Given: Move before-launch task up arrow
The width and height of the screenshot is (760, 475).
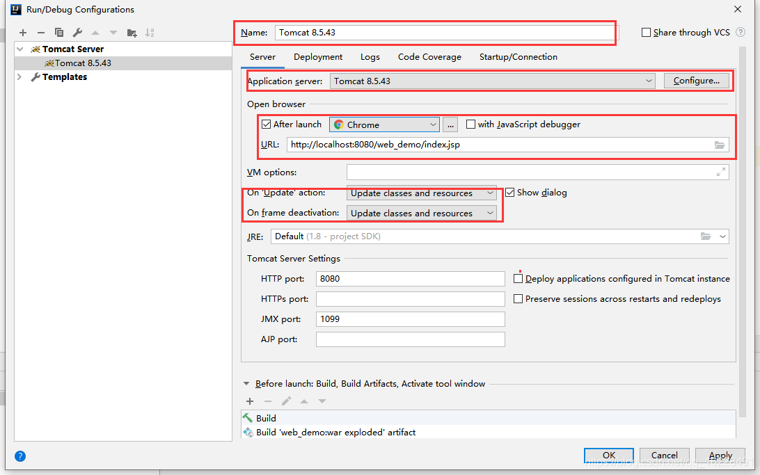Looking at the screenshot, I should (304, 401).
